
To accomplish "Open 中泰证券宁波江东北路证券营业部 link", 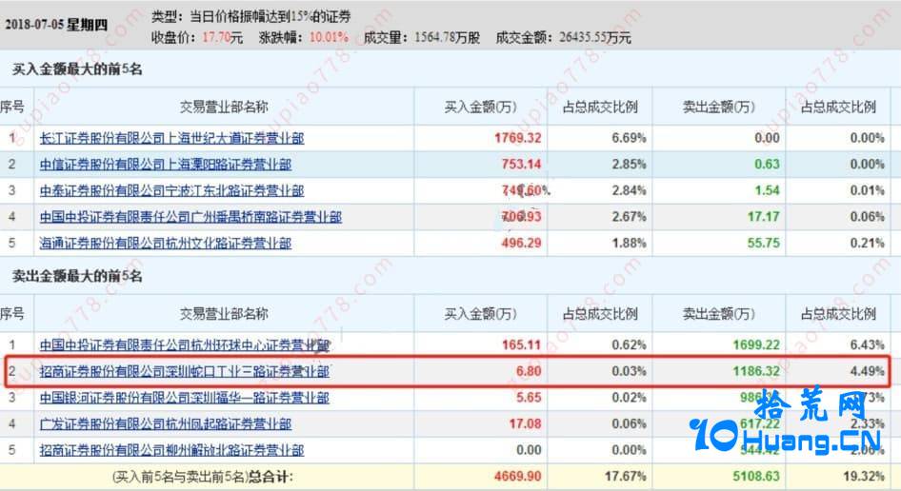I will click(171, 190).
